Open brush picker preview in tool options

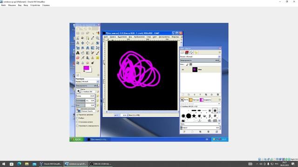[78, 91]
